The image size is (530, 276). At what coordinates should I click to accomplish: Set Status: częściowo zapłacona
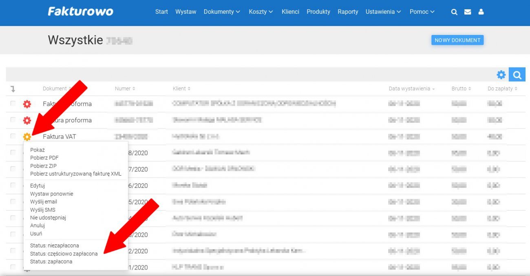click(64, 254)
